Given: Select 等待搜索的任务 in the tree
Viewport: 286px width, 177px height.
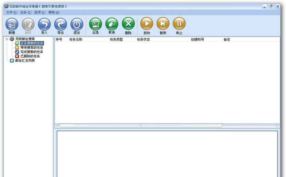Looking at the screenshot, I should click(31, 48).
